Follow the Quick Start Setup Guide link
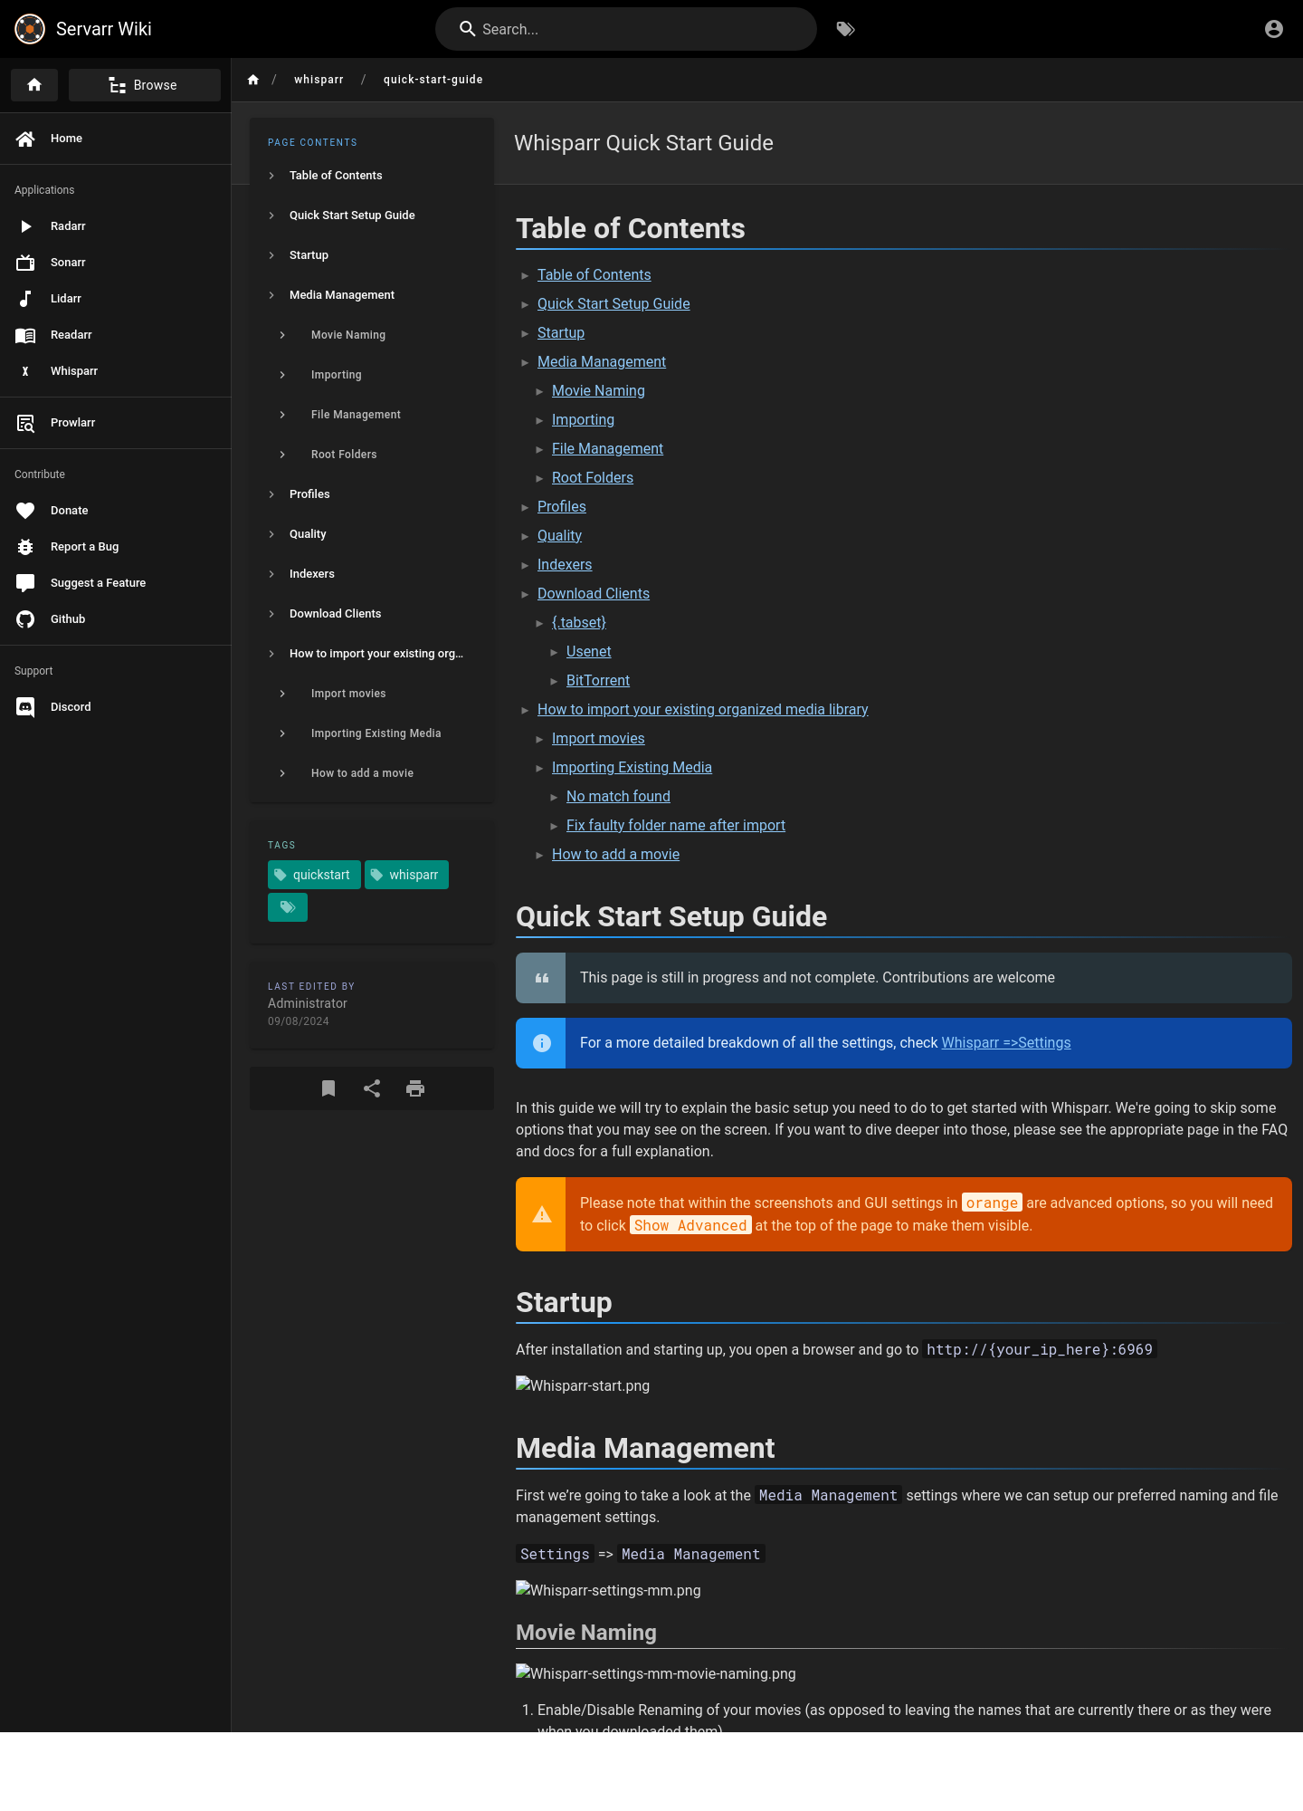The height and width of the screenshot is (1811, 1303). [613, 304]
